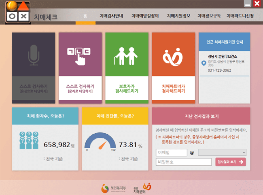
Task: Click 스스로 검사하기 음성으로 대답하기 label
Action: click(x=34, y=89)
